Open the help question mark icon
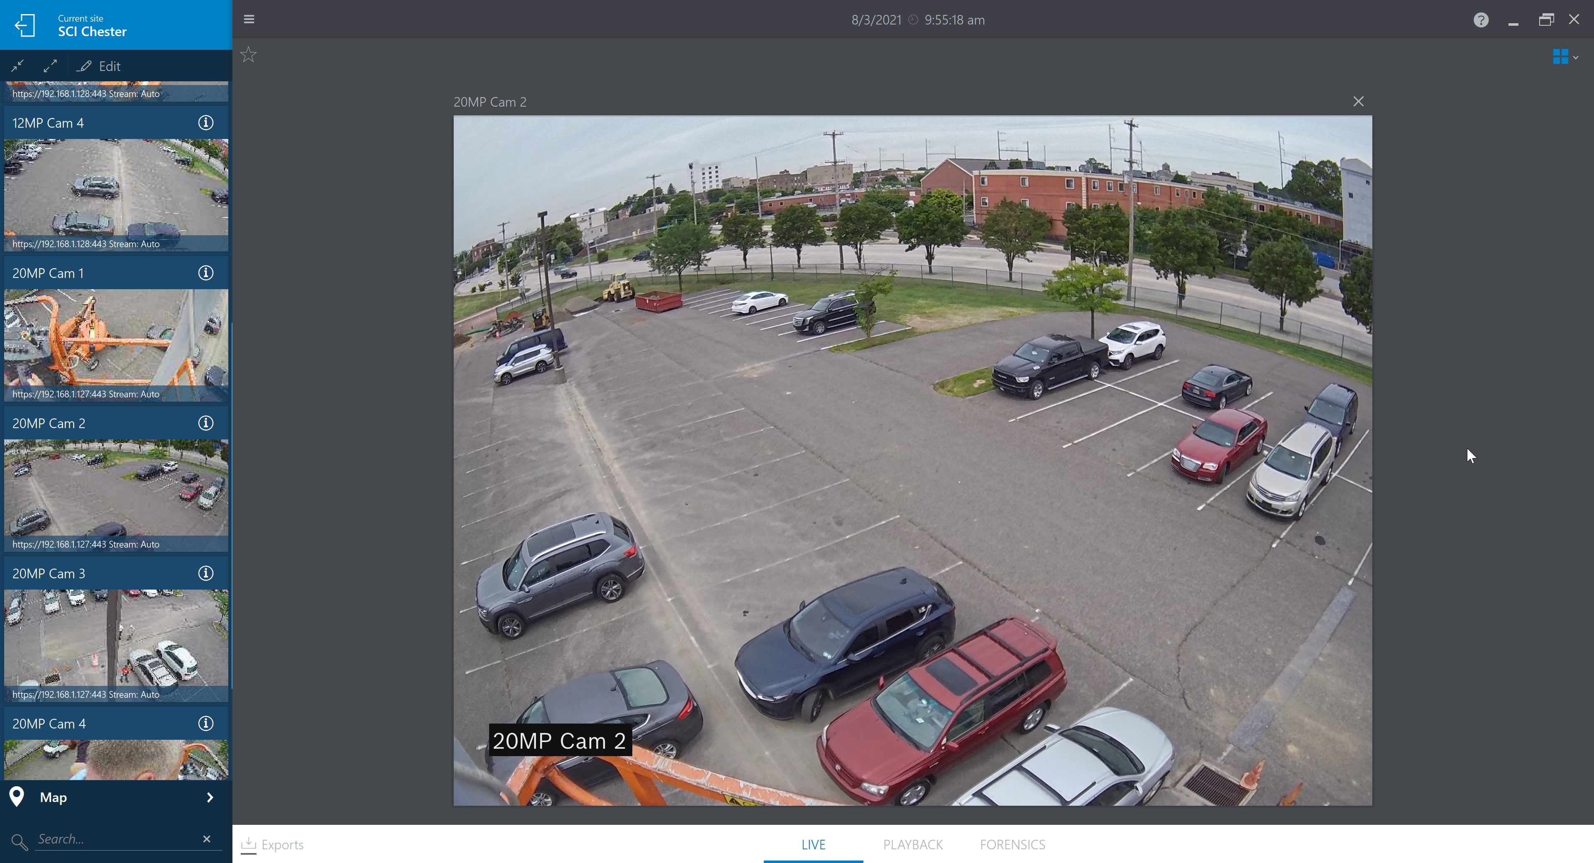This screenshot has height=863, width=1594. (x=1481, y=20)
